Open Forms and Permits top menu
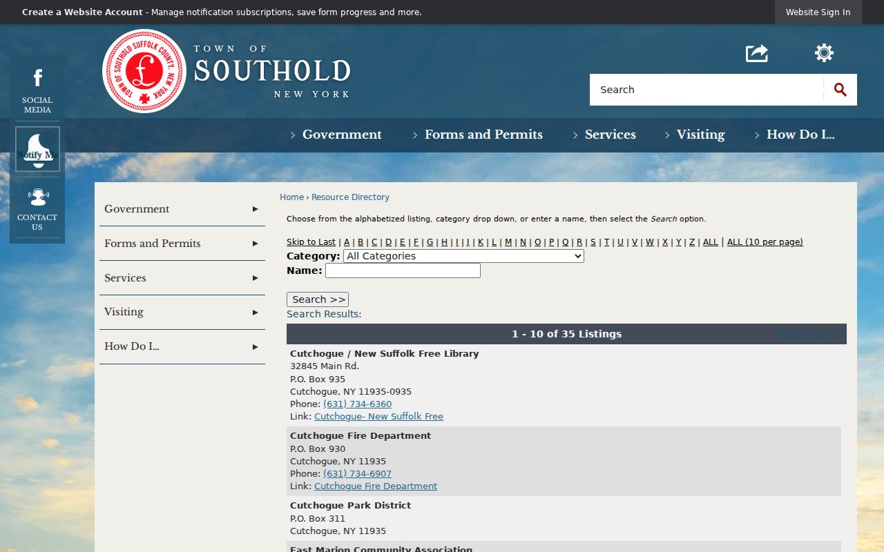This screenshot has width=884, height=552. pos(483,135)
